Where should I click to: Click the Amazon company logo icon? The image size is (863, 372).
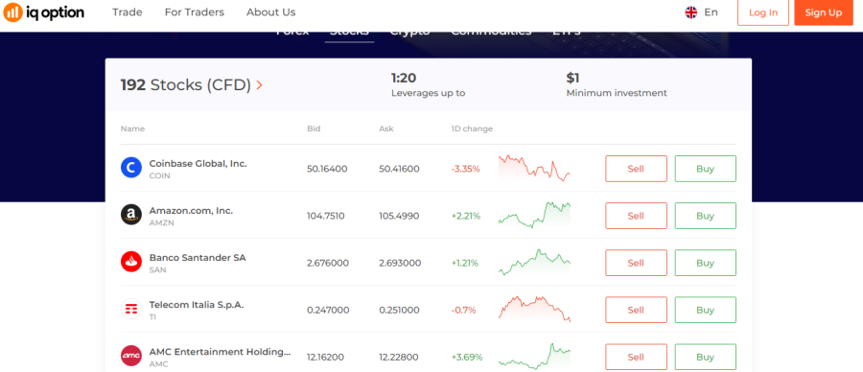click(x=131, y=215)
